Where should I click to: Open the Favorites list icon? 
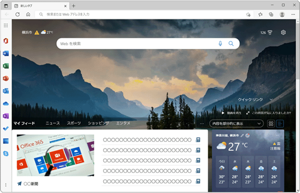[260, 15]
